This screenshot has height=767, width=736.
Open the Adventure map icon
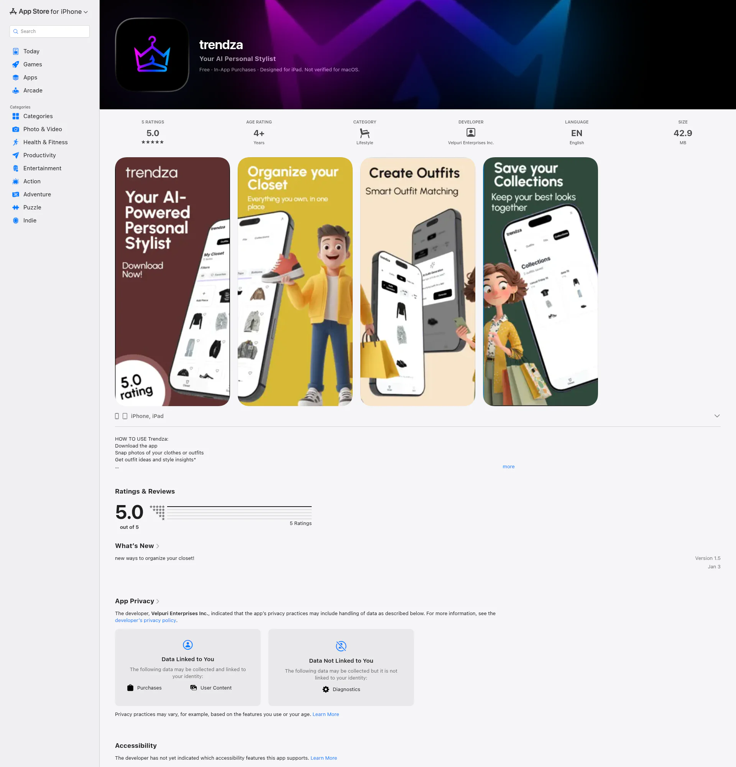pos(16,194)
